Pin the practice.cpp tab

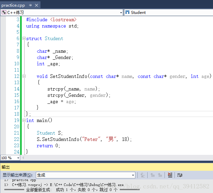30,5
